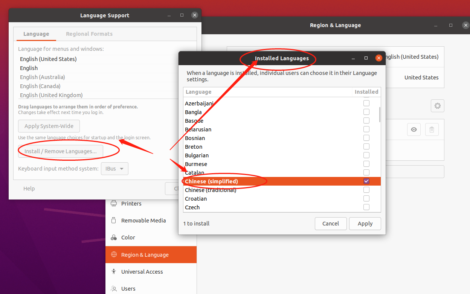Screen dimensions: 470x294
Task: Open the IBus keyboard input method dropdown
Action: click(114, 169)
